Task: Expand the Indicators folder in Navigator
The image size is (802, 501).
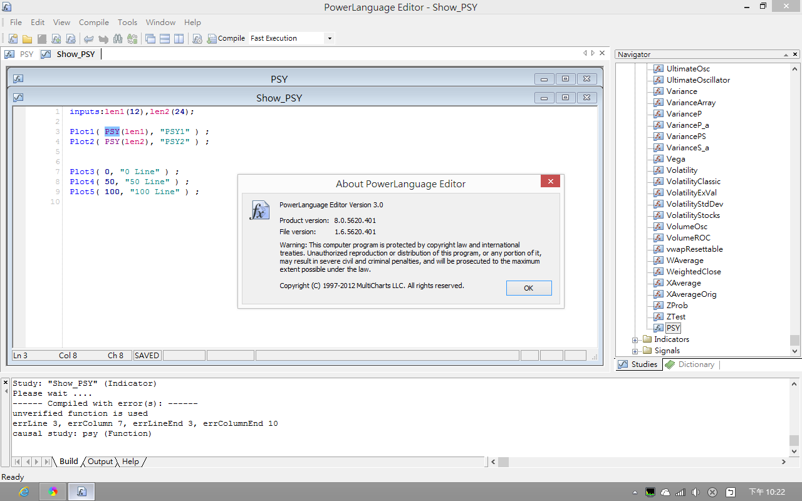Action: (635, 339)
